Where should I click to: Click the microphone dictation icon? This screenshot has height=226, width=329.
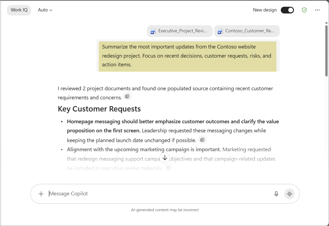[276, 194]
